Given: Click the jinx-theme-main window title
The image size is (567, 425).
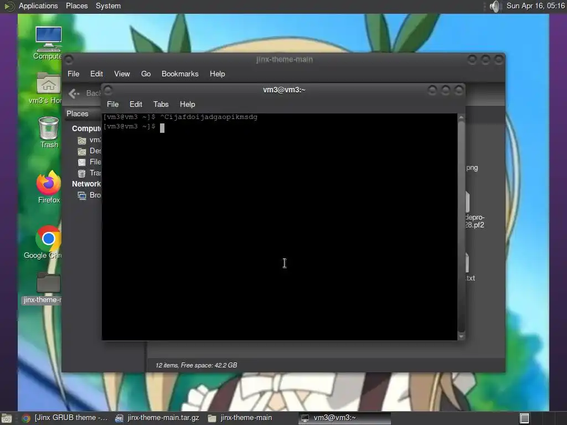Looking at the screenshot, I should [x=284, y=60].
